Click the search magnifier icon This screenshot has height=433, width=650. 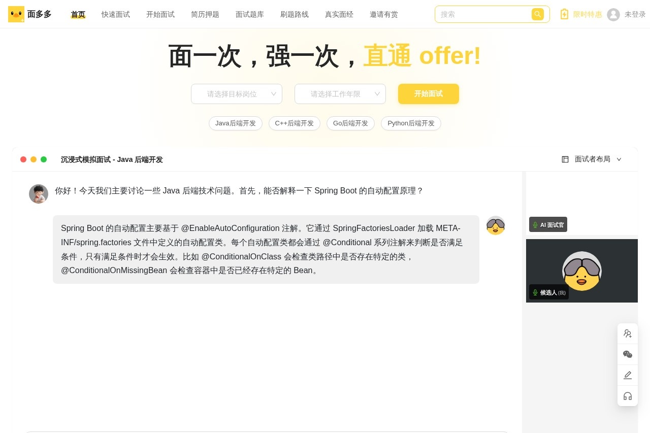(537, 14)
